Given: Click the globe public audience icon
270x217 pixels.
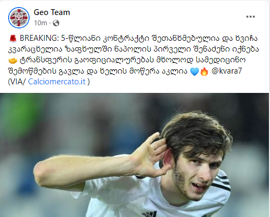Looking at the screenshot, I should 56,23.
